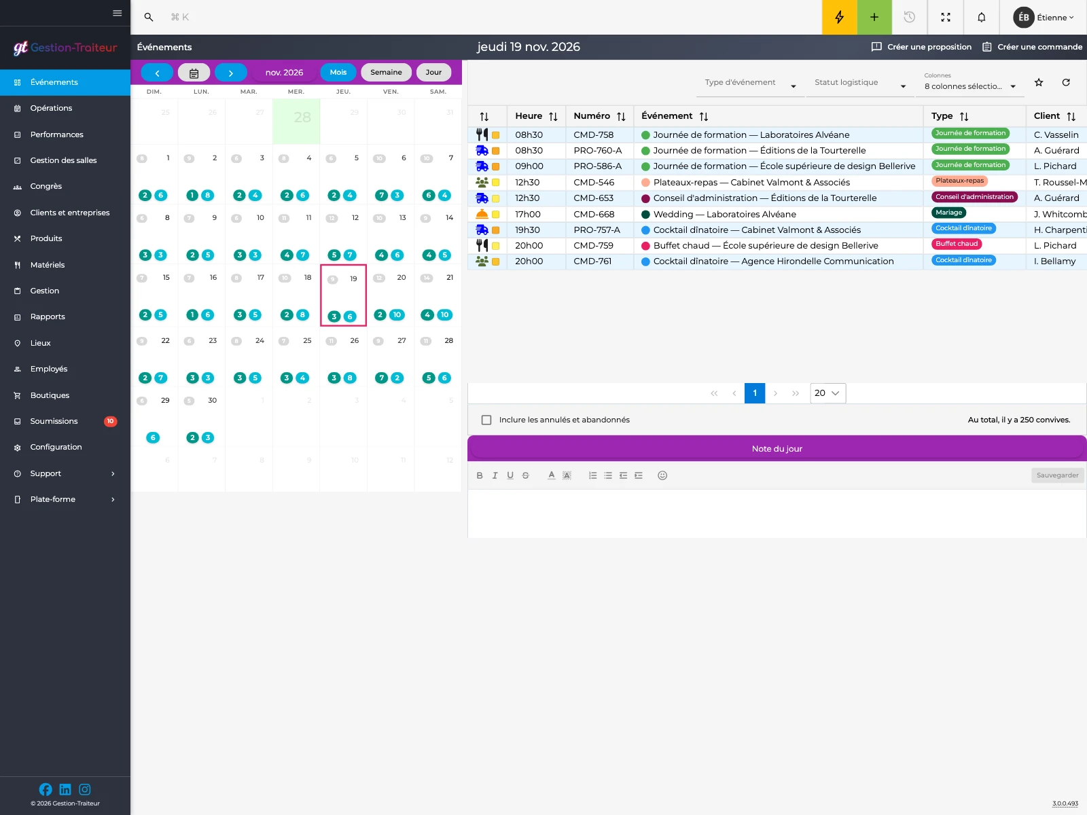
Task: Apply underline formatting in note editor
Action: click(x=510, y=475)
